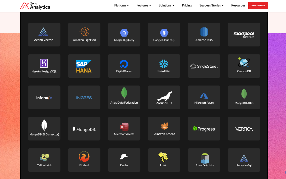This screenshot has width=286, height=179.
Task: Choose the Amazon RDS database tile
Action: [x=204, y=35]
